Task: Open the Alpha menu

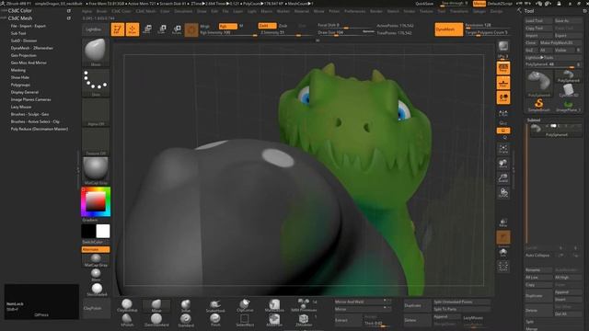Action: pyautogui.click(x=87, y=11)
